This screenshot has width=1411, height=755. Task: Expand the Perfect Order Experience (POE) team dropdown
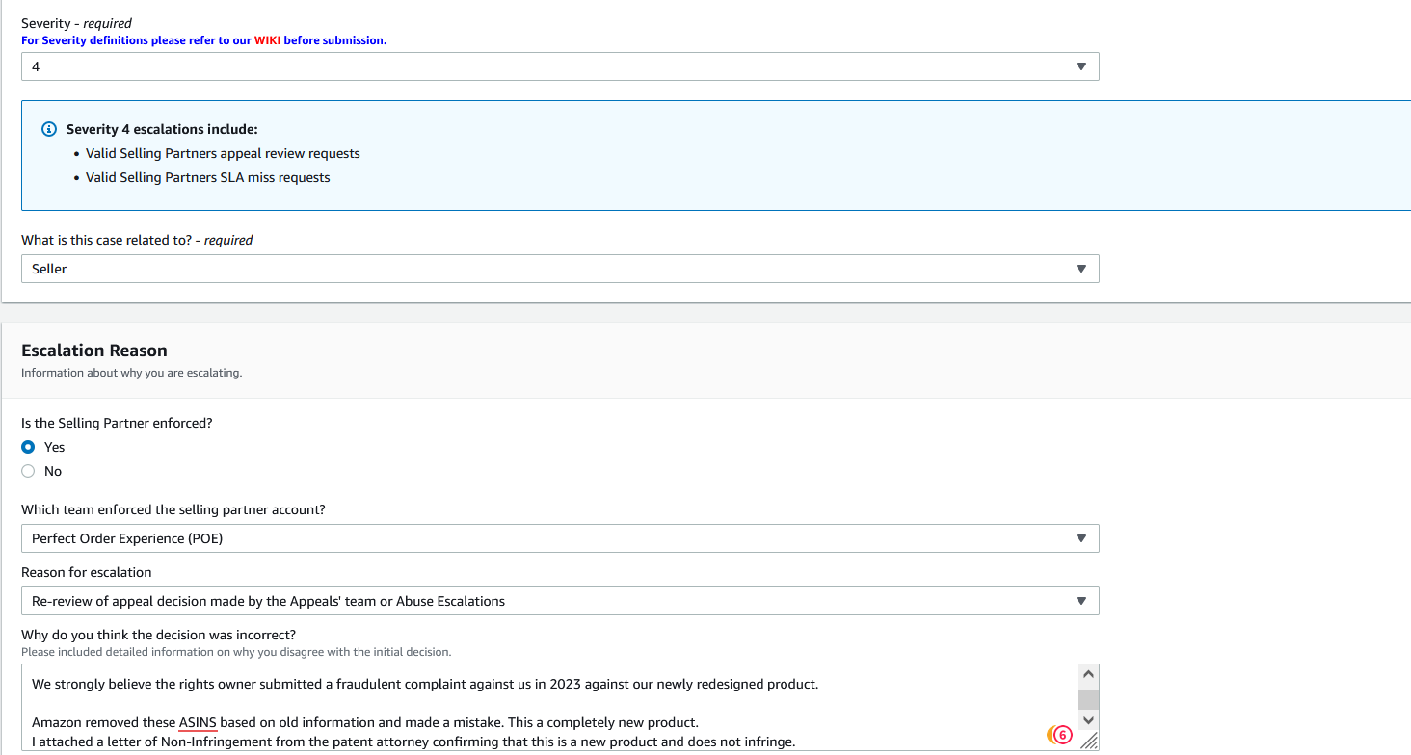560,538
